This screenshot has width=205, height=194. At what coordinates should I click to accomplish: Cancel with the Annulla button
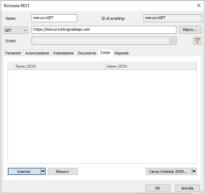[187, 188]
